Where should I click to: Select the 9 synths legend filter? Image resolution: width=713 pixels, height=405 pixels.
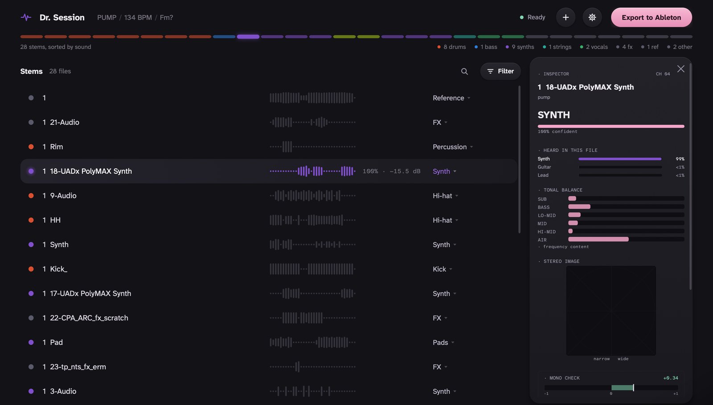click(520, 47)
